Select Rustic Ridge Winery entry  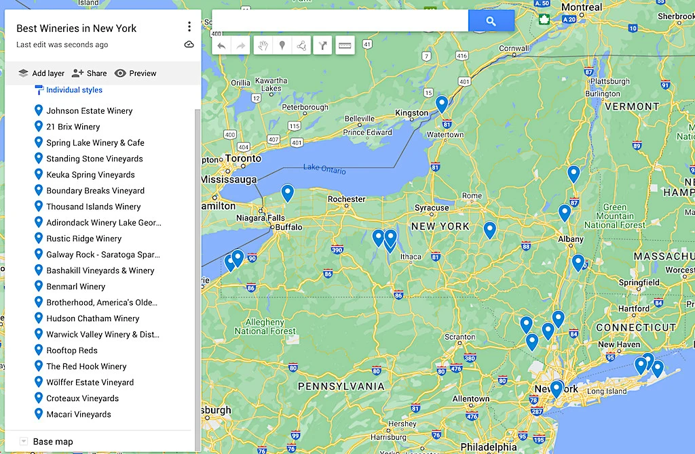tap(83, 239)
